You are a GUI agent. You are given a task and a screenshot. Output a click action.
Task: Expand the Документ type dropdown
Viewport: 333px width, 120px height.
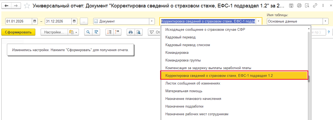point(152,21)
